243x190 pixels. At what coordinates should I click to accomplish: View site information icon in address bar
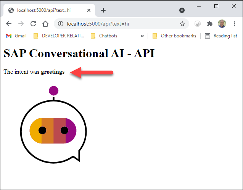pyautogui.click(x=61, y=24)
